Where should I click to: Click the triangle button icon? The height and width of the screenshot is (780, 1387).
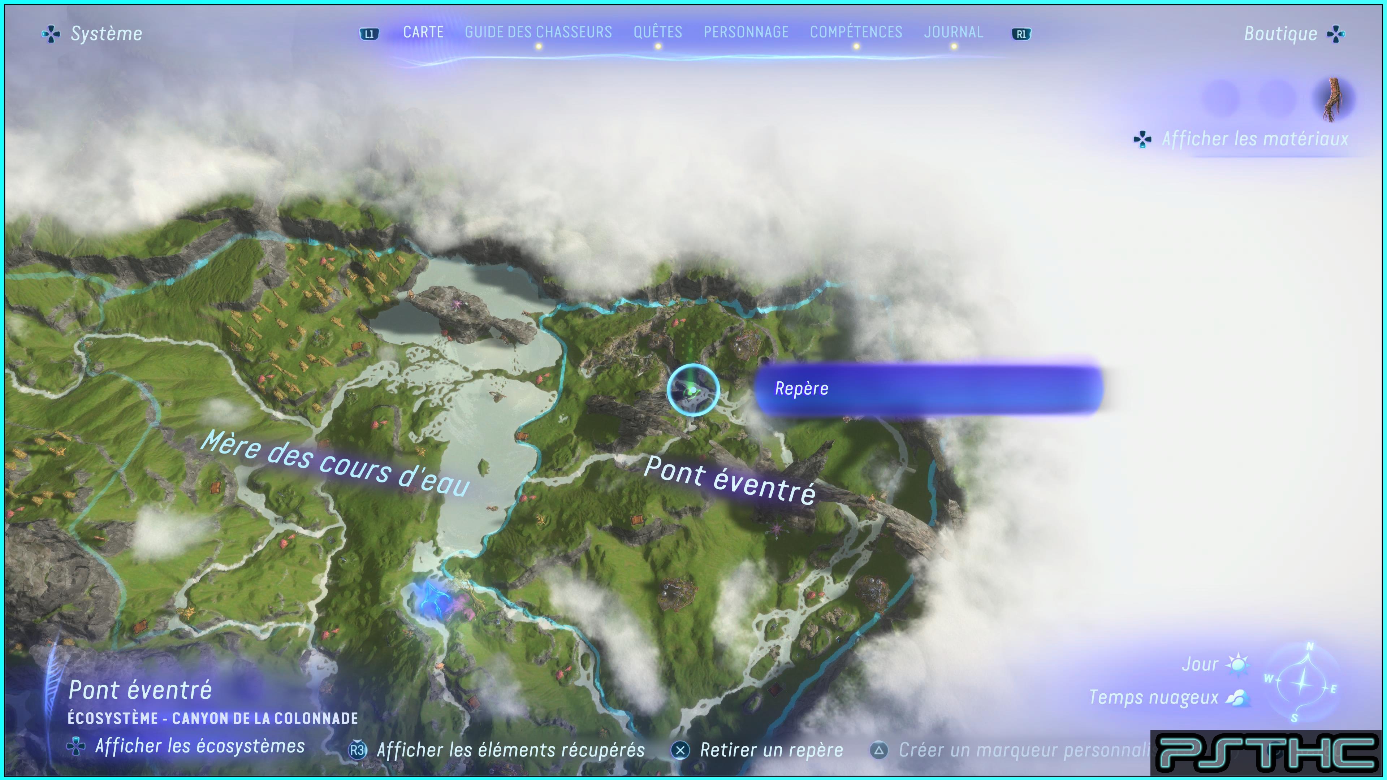(x=879, y=750)
